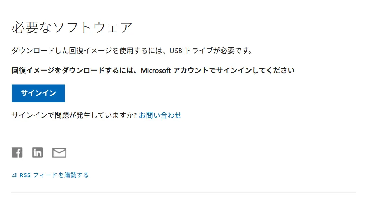Click the word Microsoft in bold text
This screenshot has width=368, height=207.
pos(156,70)
